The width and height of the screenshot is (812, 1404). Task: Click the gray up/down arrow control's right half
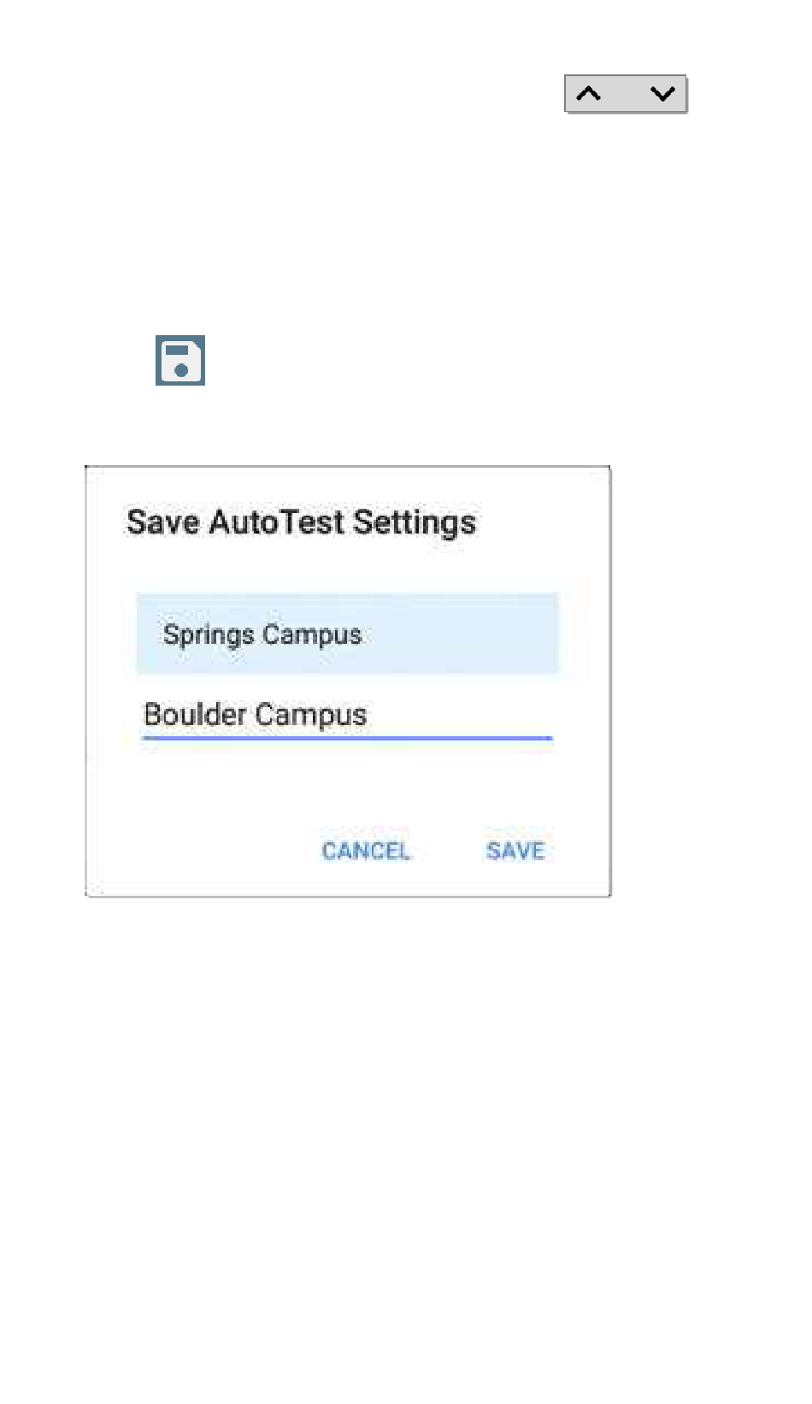[657, 94]
